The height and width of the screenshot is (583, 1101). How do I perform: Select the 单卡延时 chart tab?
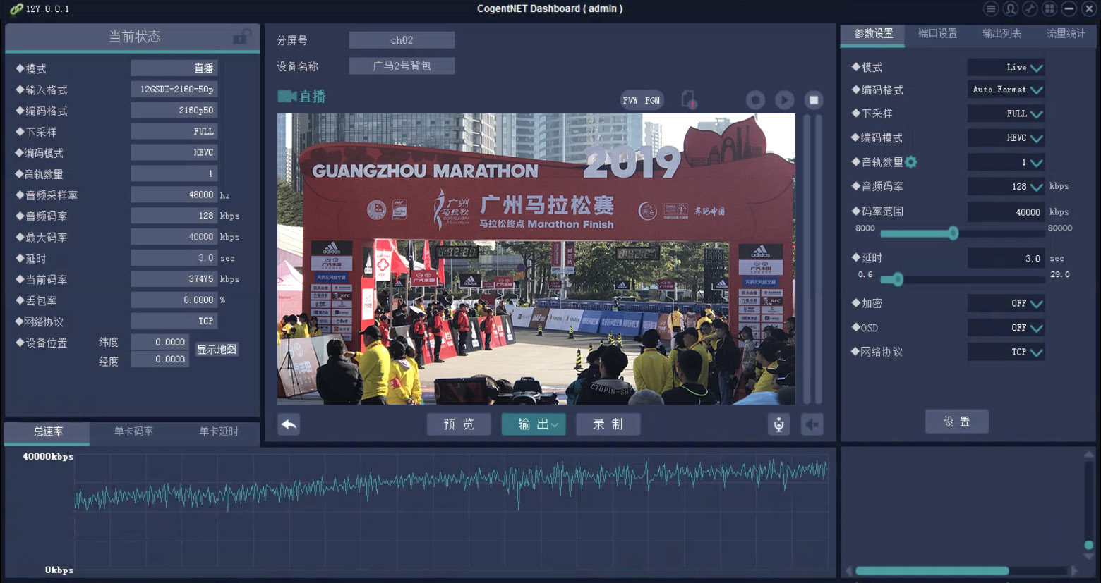tap(218, 431)
